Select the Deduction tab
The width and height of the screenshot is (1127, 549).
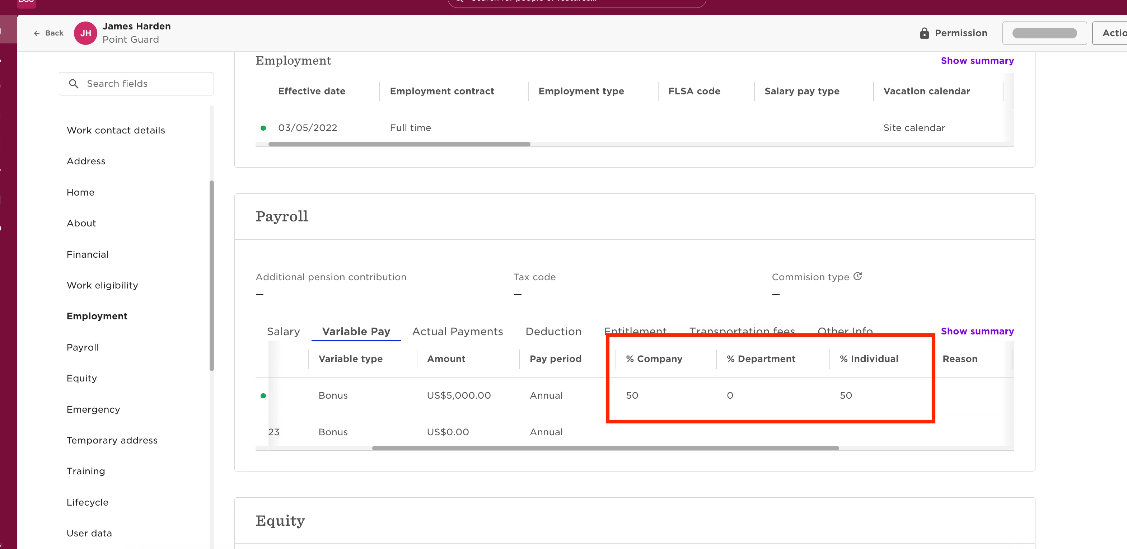point(553,332)
